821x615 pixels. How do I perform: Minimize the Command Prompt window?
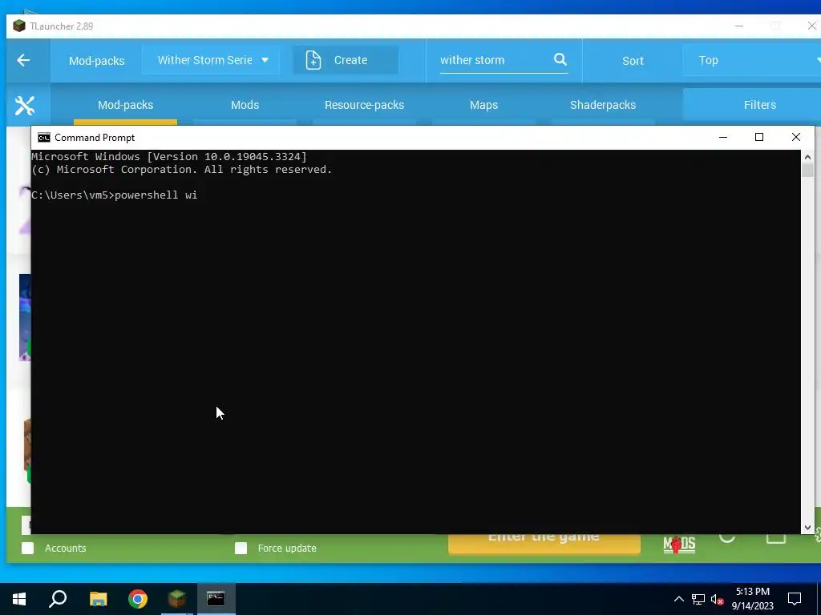point(723,137)
